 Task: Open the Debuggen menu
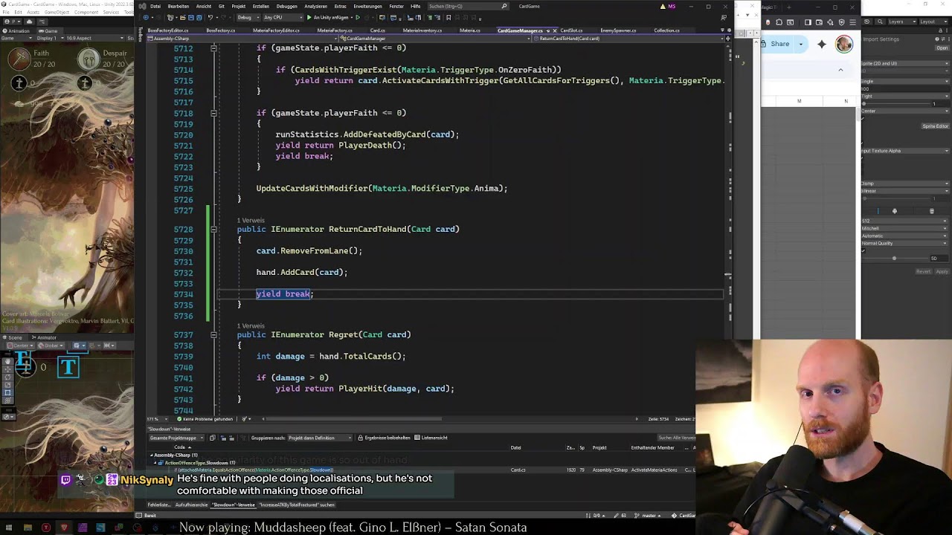pyautogui.click(x=286, y=6)
